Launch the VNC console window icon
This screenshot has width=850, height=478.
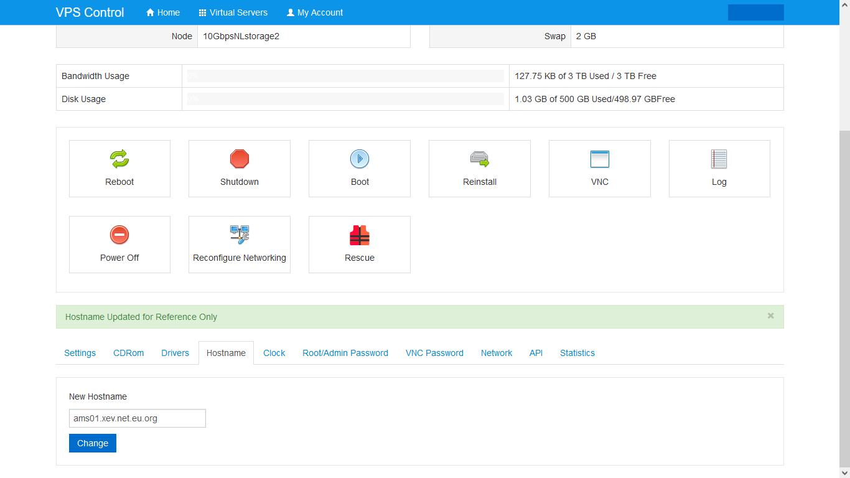[x=599, y=159]
